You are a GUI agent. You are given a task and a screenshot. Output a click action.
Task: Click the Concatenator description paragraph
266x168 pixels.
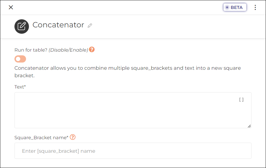pos(128,72)
